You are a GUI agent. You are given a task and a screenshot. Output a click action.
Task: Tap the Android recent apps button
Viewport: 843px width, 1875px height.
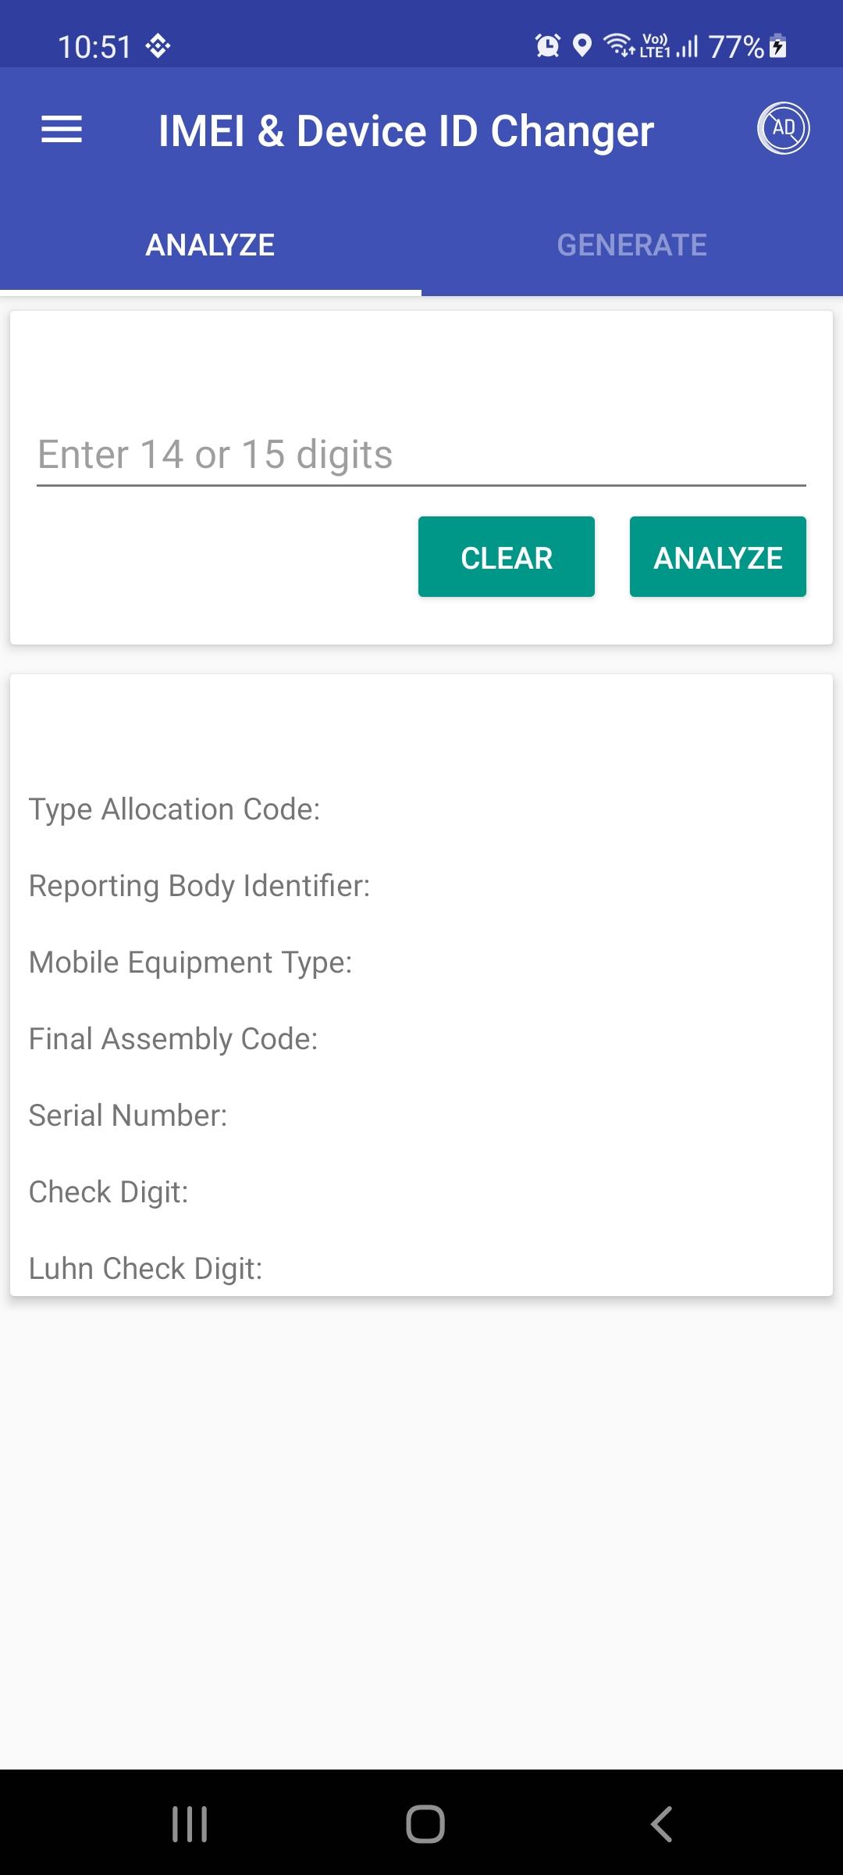pyautogui.click(x=190, y=1824)
